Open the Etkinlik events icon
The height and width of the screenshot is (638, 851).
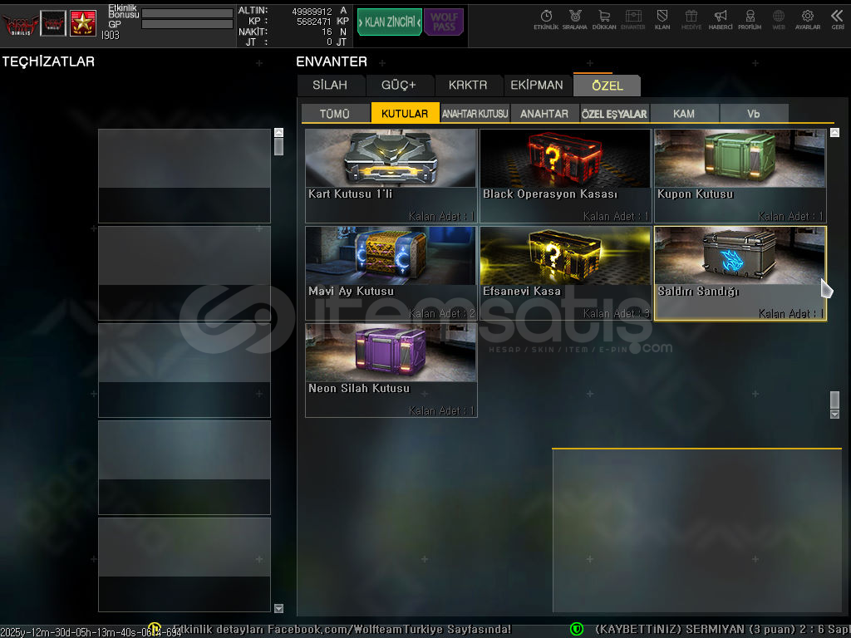(x=546, y=18)
